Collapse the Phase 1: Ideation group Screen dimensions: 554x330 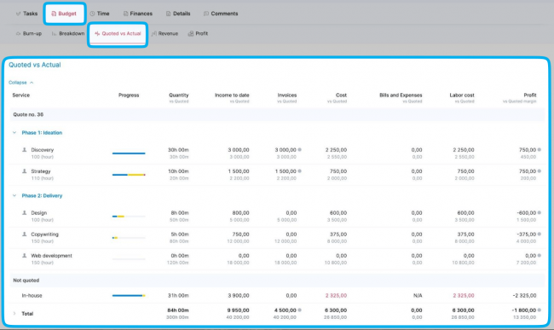pyautogui.click(x=14, y=132)
